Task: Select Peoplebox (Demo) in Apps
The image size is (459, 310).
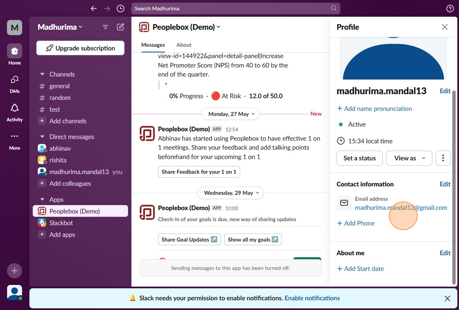Action: click(80, 211)
